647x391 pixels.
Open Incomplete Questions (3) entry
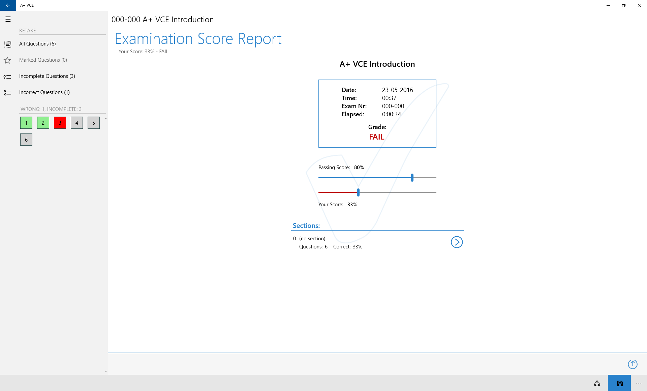point(47,76)
